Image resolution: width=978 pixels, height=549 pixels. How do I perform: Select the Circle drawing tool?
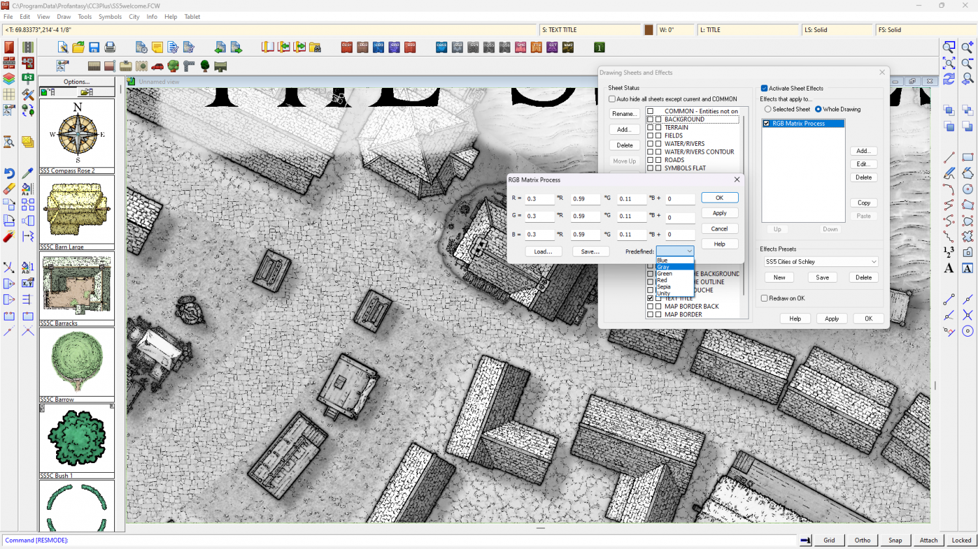pyautogui.click(x=968, y=189)
